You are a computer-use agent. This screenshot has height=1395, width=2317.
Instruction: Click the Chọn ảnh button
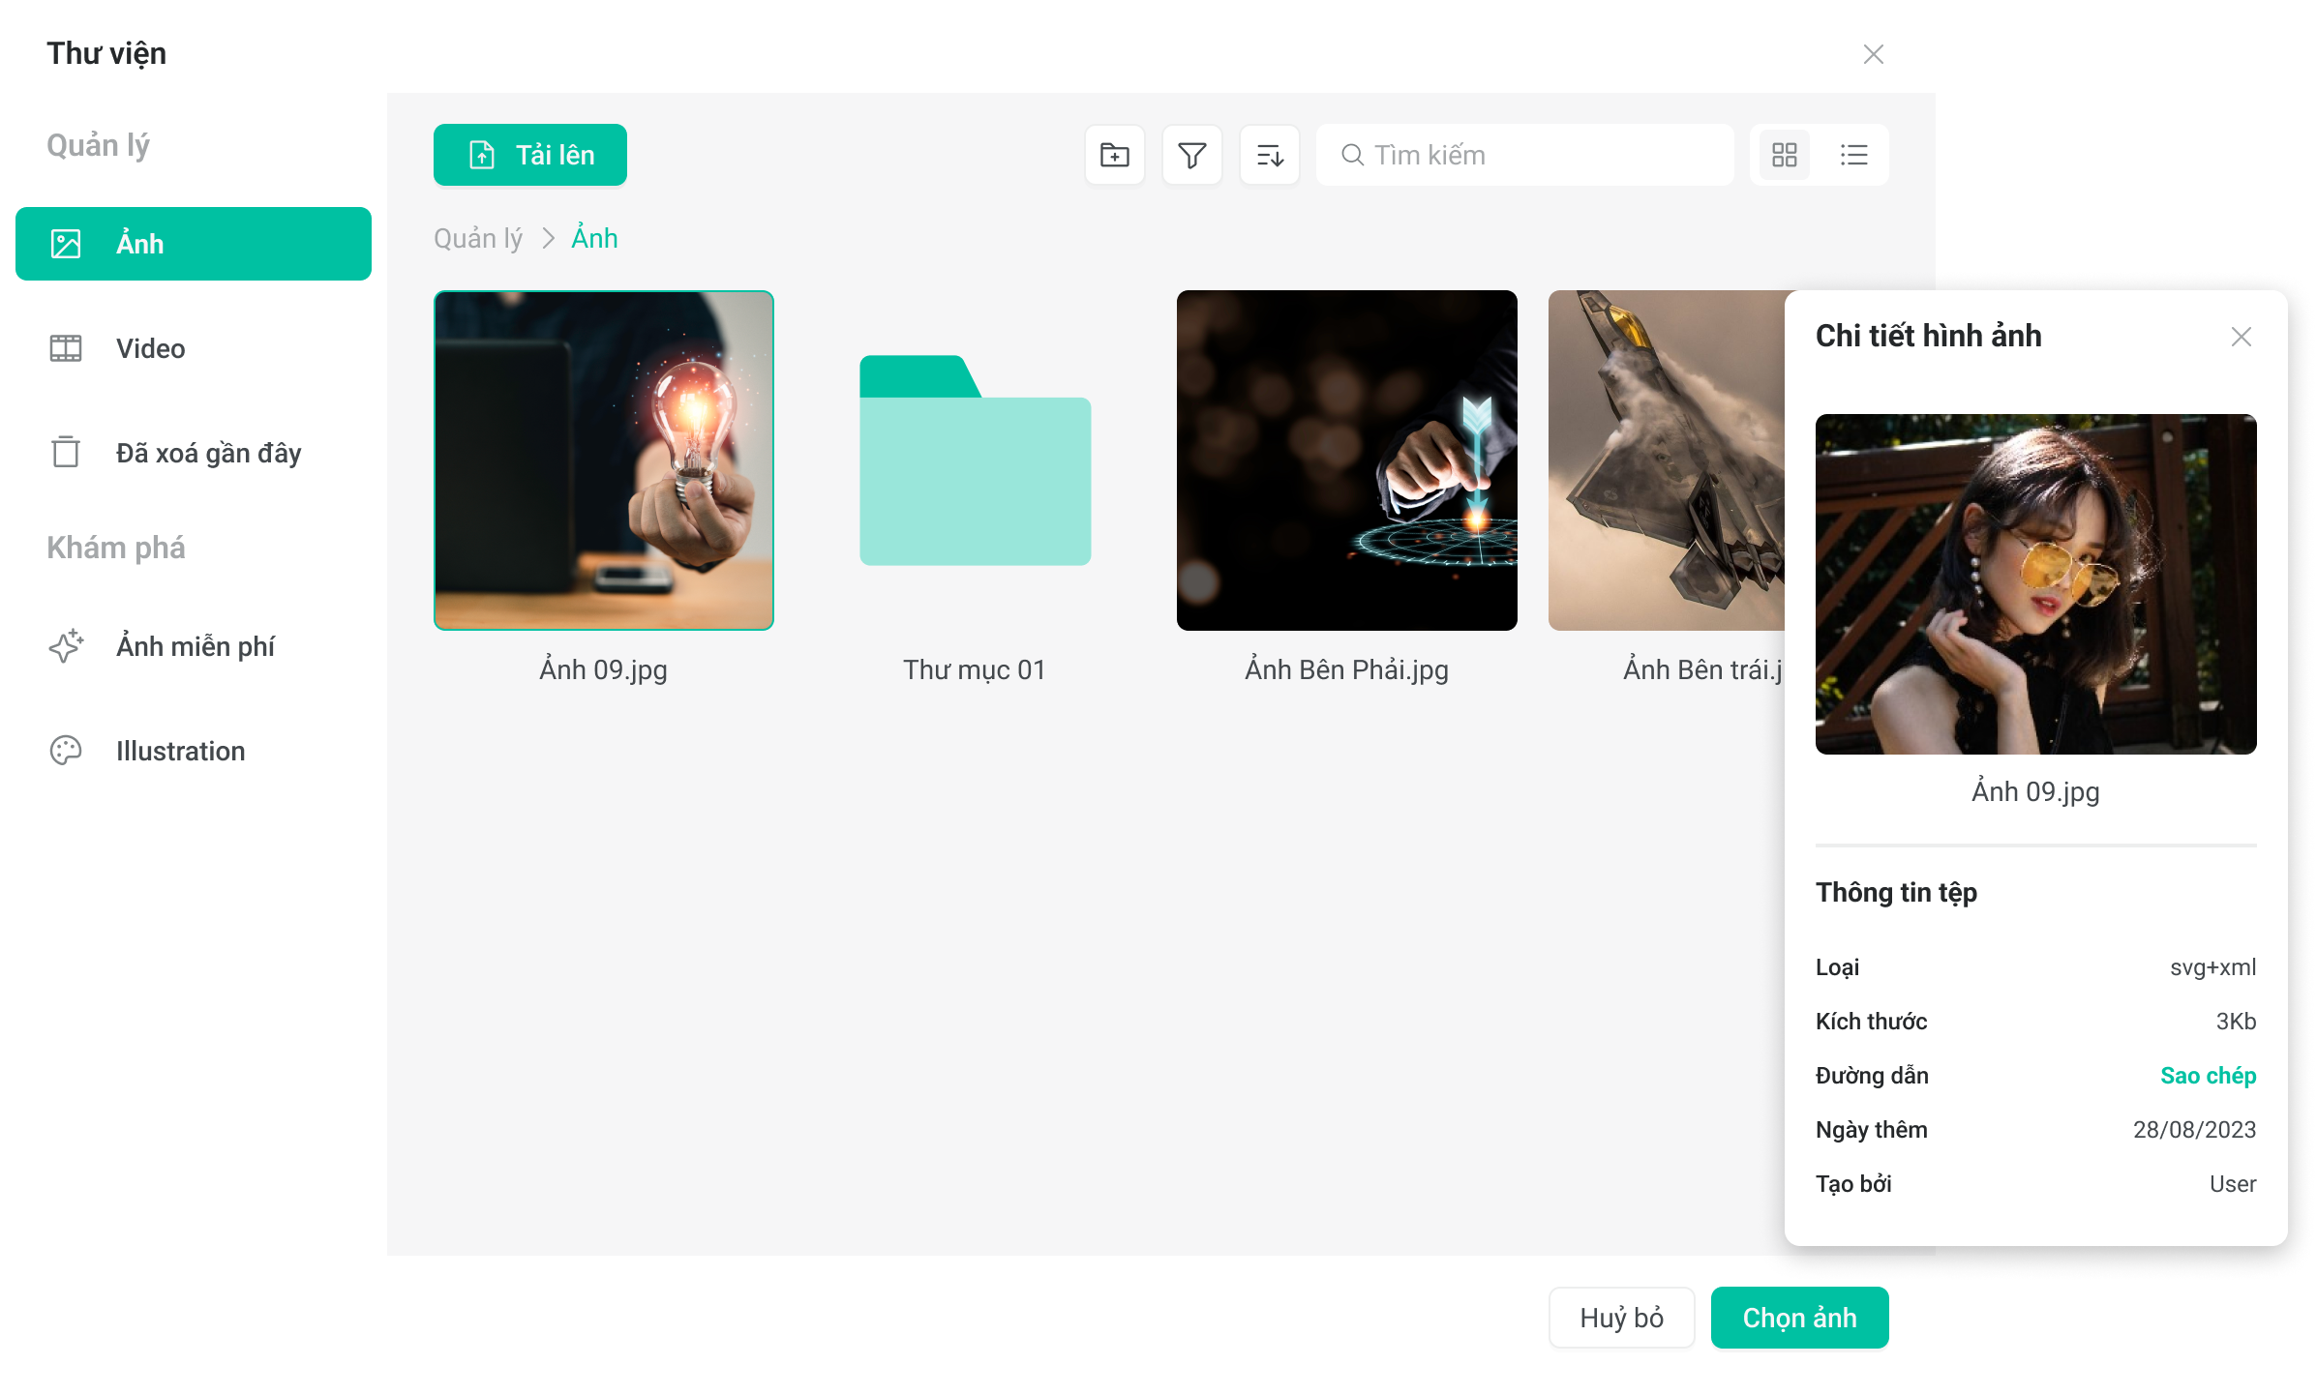point(1799,1318)
